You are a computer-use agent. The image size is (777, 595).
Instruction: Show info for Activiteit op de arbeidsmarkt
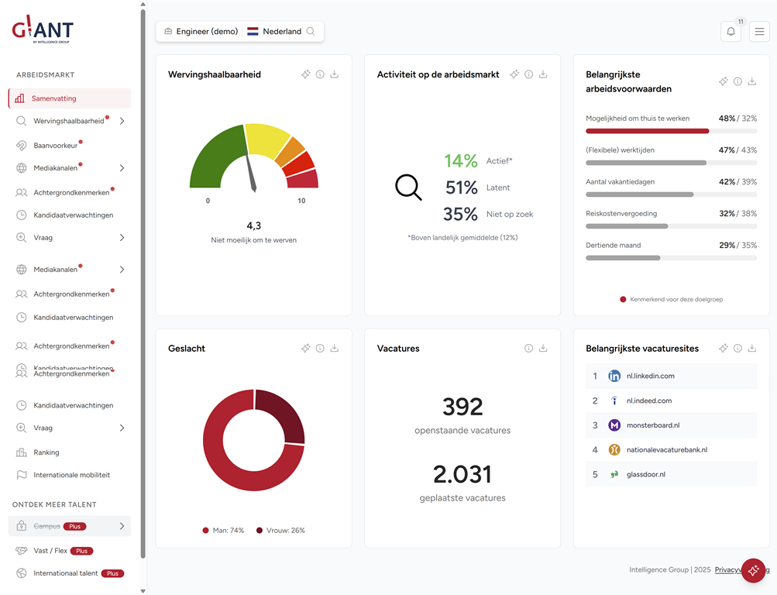[528, 74]
